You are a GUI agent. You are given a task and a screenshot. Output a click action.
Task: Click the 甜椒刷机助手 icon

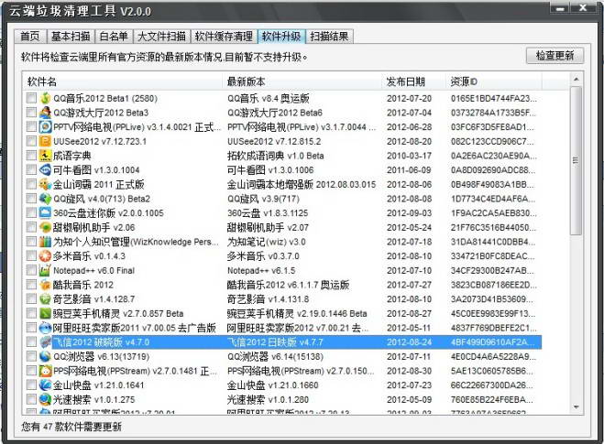45,227
